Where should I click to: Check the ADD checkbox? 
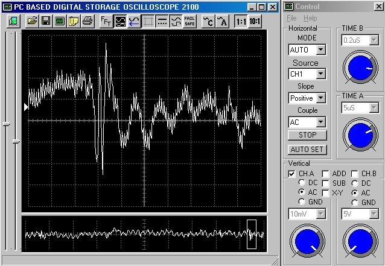[325, 174]
